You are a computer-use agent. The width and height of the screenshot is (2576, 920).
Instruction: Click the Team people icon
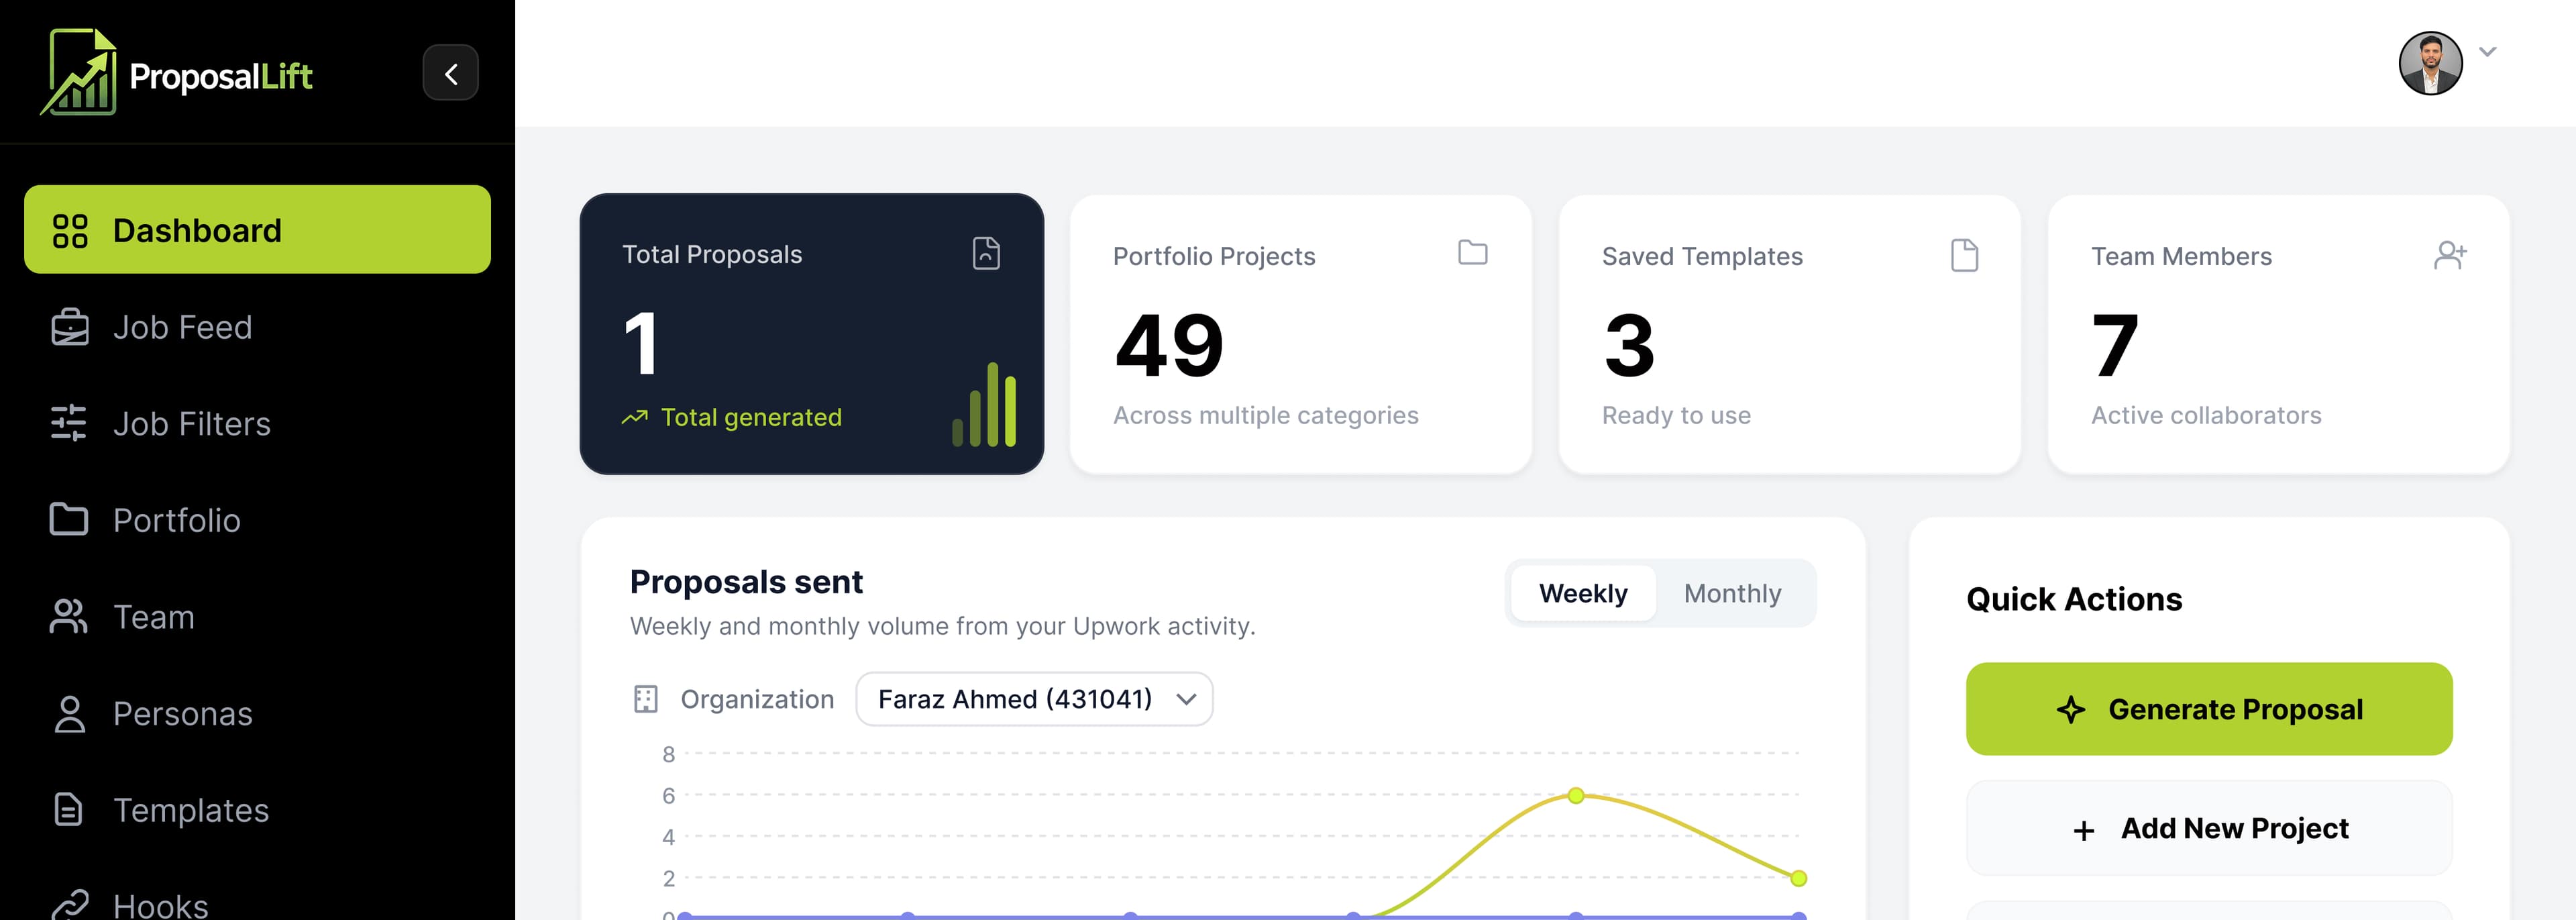click(x=69, y=616)
